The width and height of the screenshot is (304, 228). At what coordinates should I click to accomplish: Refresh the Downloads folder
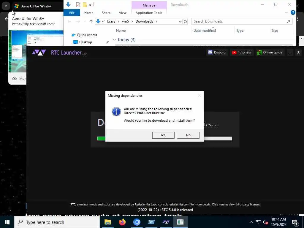(x=185, y=21)
